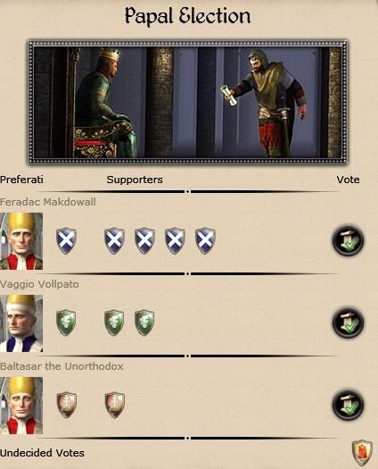Click the Supporters column header

click(x=135, y=180)
